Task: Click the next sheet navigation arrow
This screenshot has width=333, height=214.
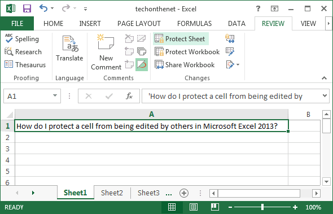Action: pyautogui.click(x=33, y=193)
